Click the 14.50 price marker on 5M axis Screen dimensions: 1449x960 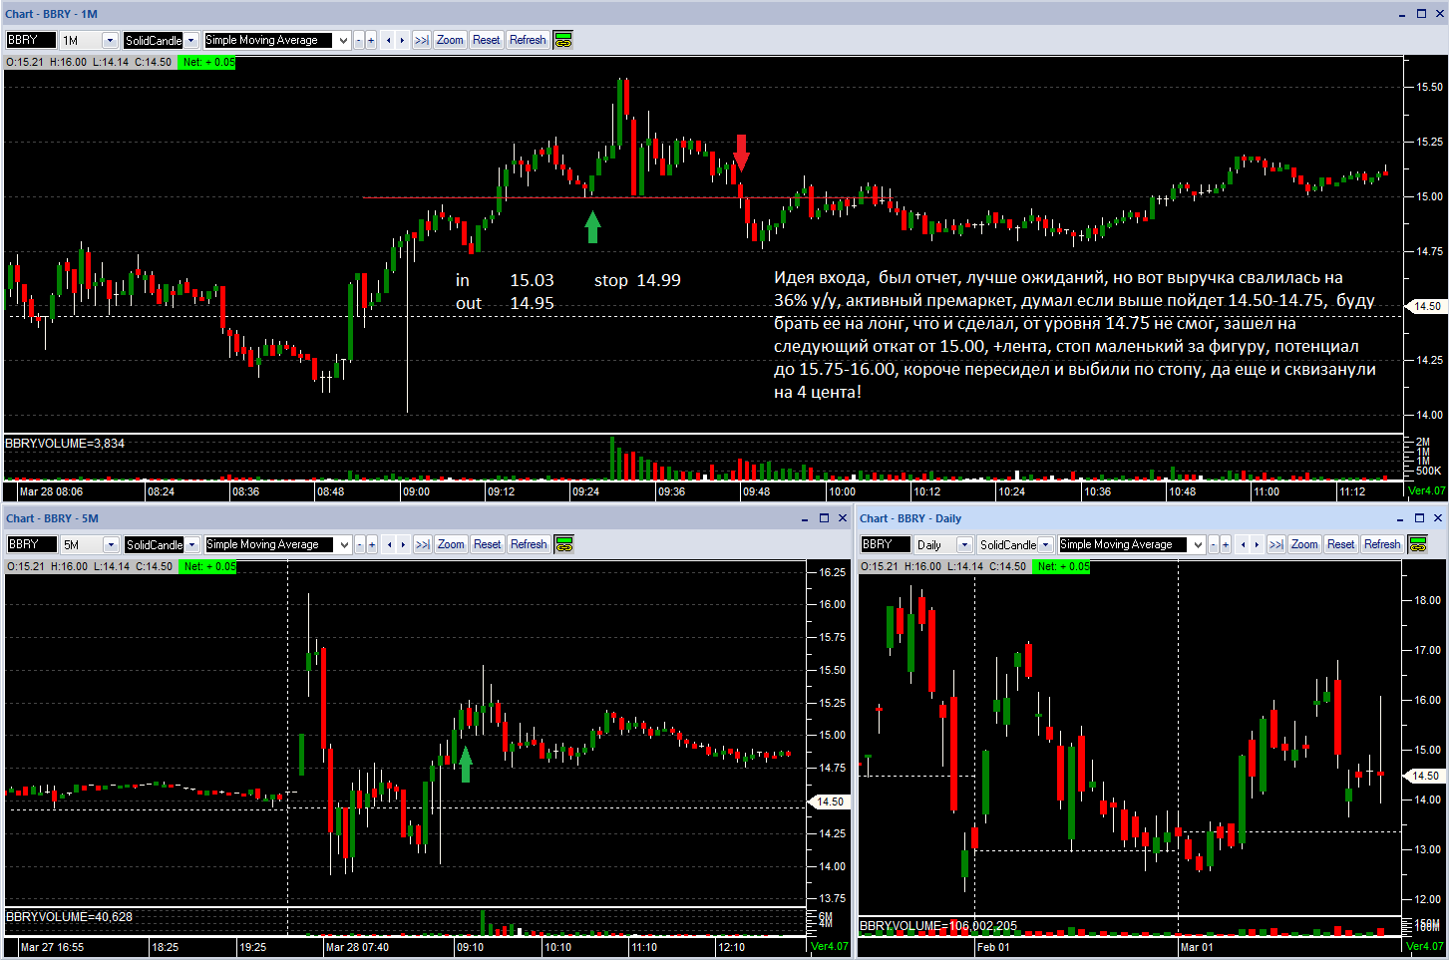[x=829, y=801]
